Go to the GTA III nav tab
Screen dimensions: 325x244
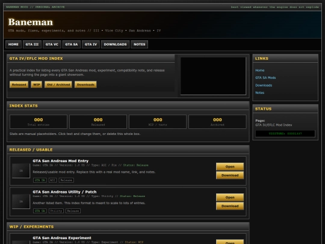32,45
